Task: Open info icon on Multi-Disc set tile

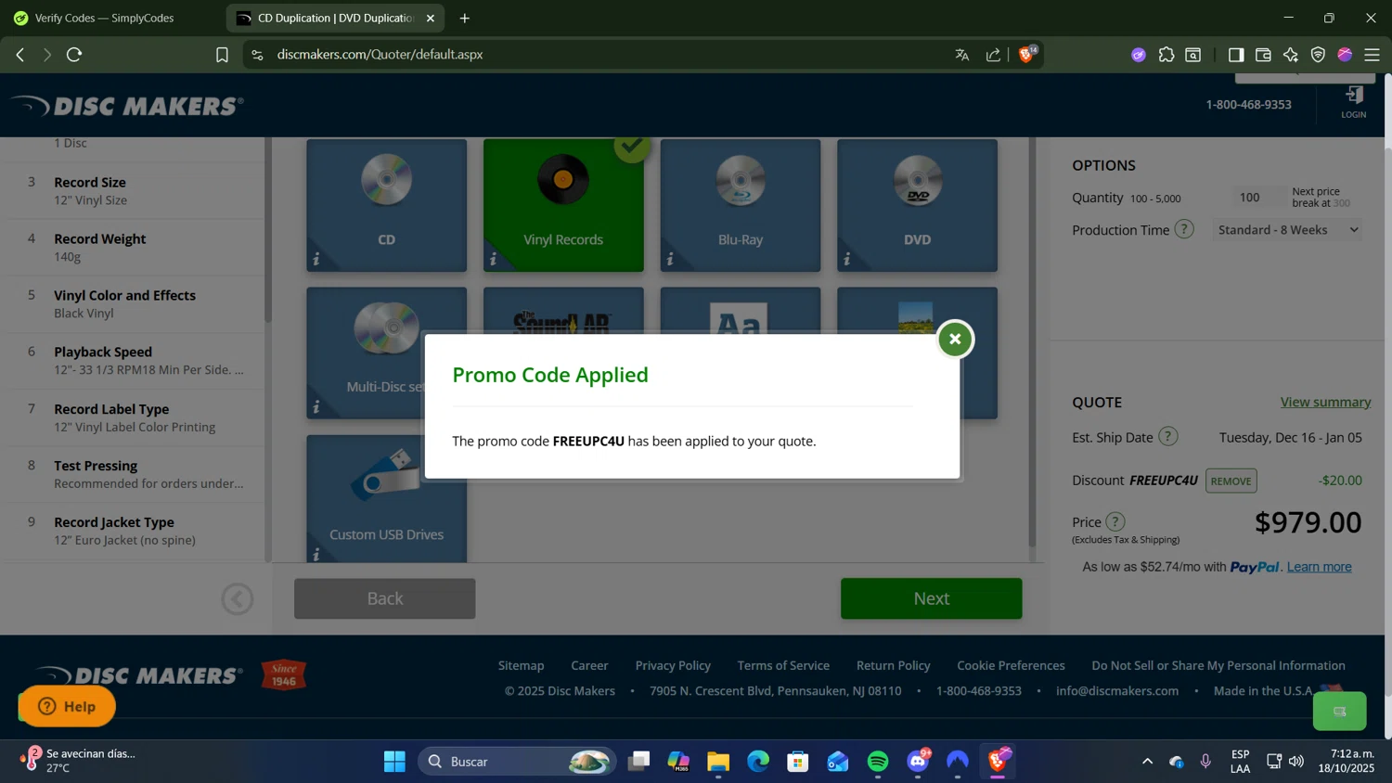Action: click(316, 406)
